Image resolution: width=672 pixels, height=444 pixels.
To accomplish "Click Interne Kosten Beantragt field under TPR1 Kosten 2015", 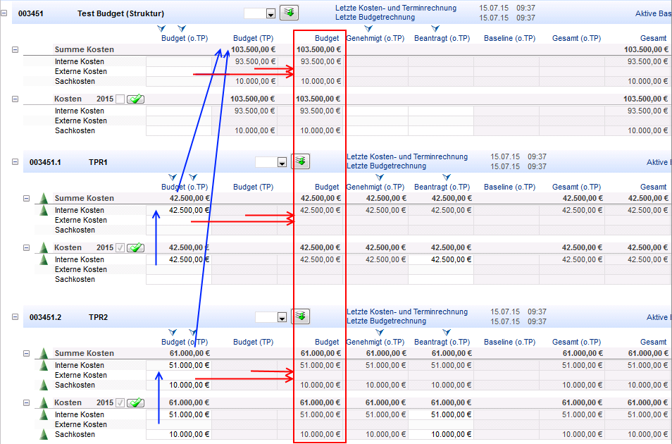I will click(x=440, y=259).
